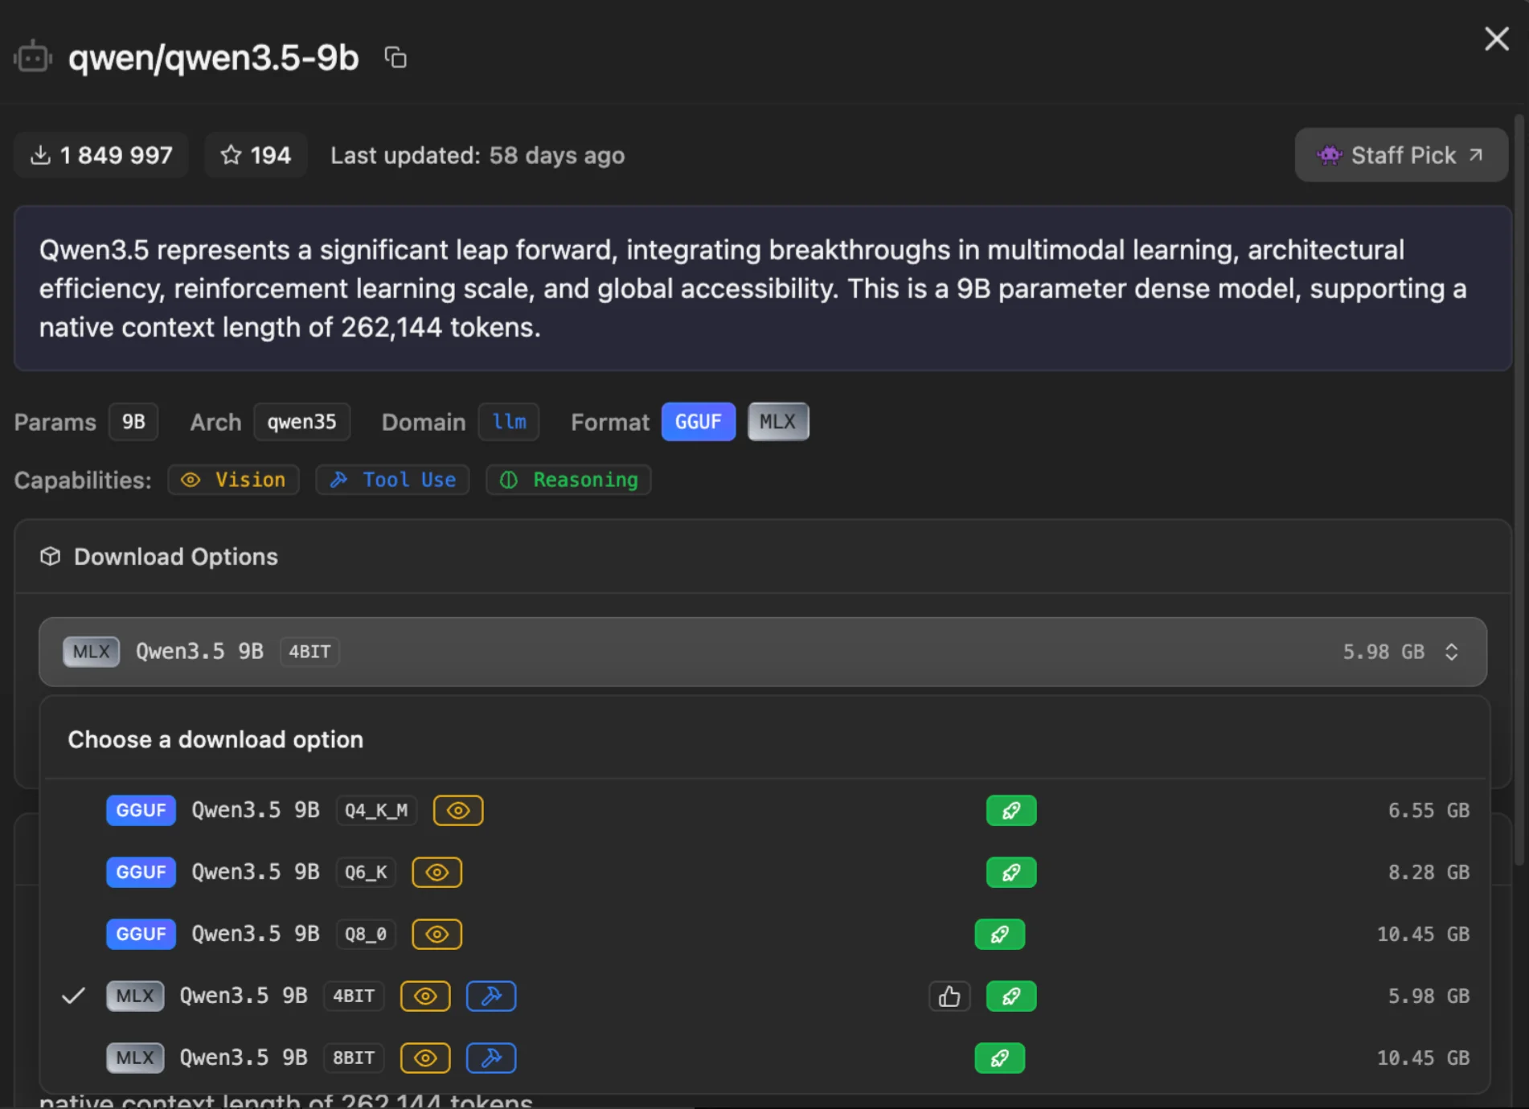This screenshot has width=1529, height=1109.
Task: Click the 10.45 GB size on MLX 8BIT row
Action: click(1423, 1058)
